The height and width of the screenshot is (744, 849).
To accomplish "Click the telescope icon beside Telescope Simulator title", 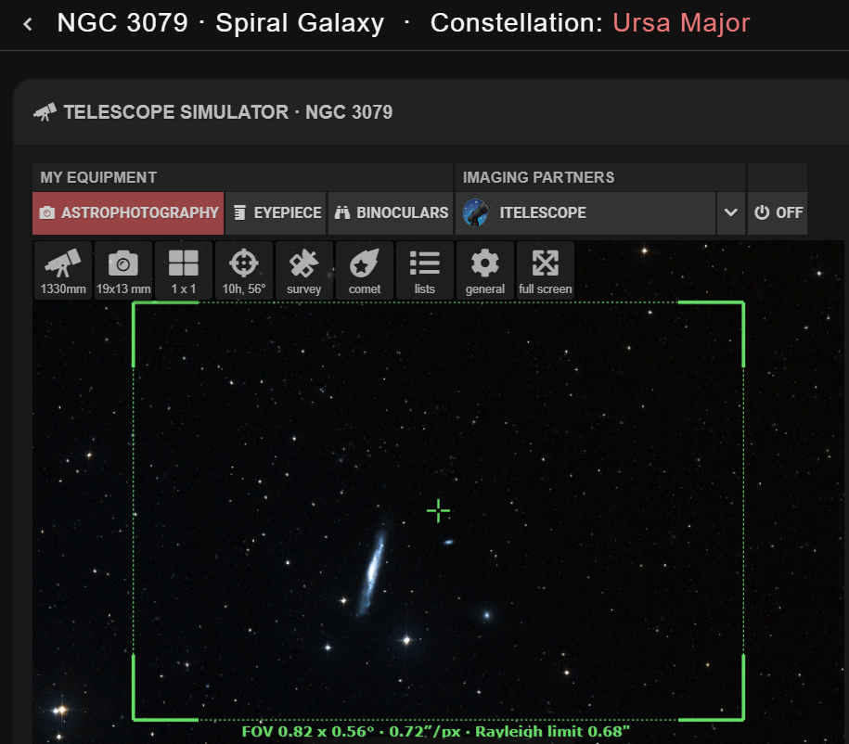I will pos(45,112).
